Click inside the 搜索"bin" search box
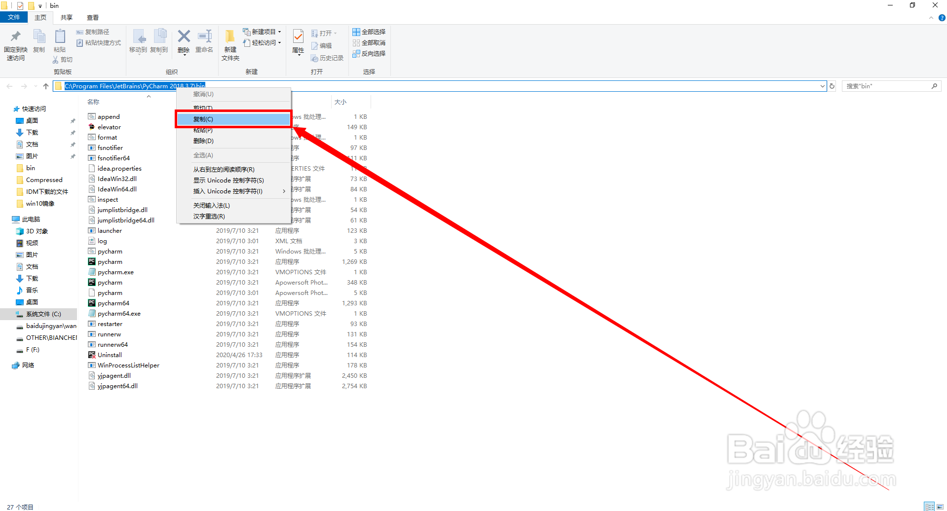The height and width of the screenshot is (511, 947). (888, 86)
